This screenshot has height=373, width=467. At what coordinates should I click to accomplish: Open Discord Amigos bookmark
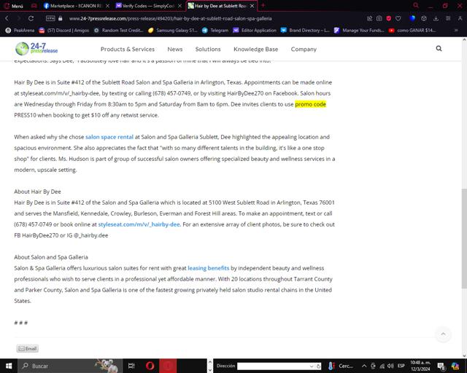point(64,31)
